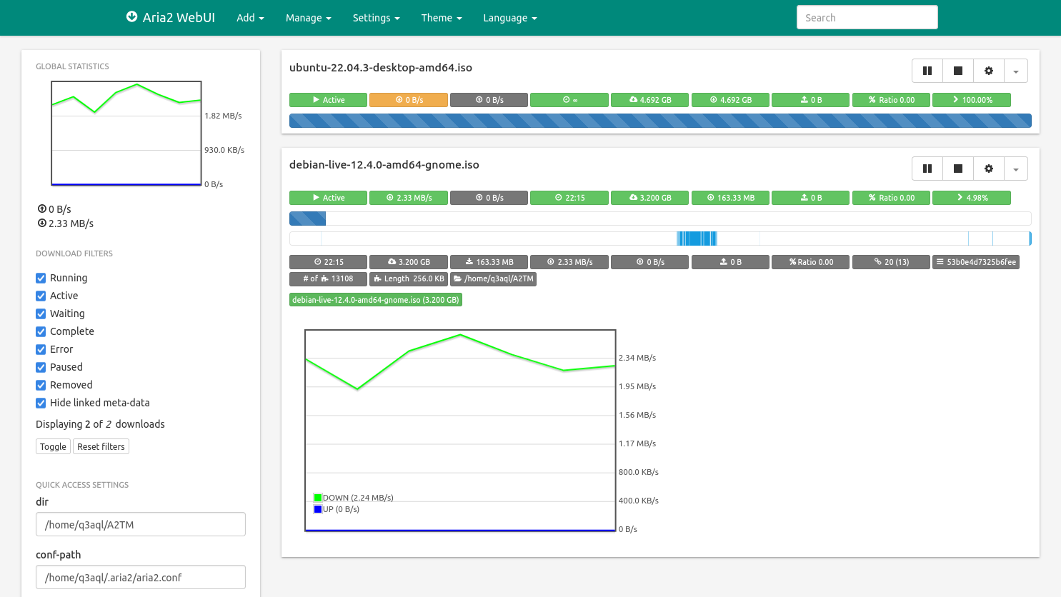Click the ubuntu-22.04.3-desktop-amd64.iso title

381,68
